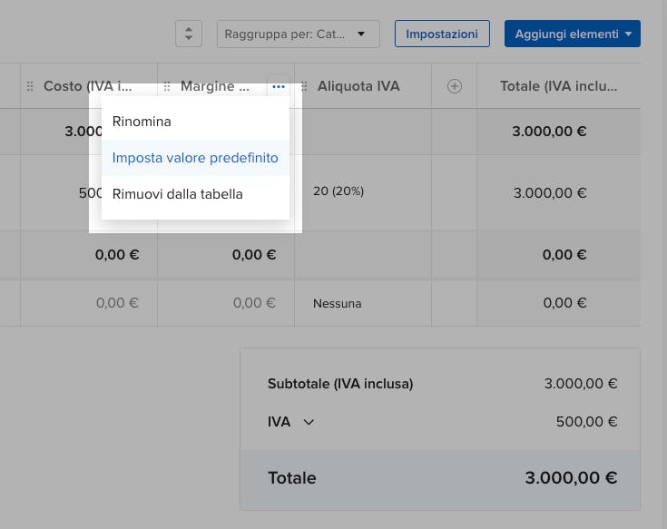This screenshot has width=667, height=529.
Task: Click the Aliquota IVA column drag handle
Action: (x=304, y=86)
